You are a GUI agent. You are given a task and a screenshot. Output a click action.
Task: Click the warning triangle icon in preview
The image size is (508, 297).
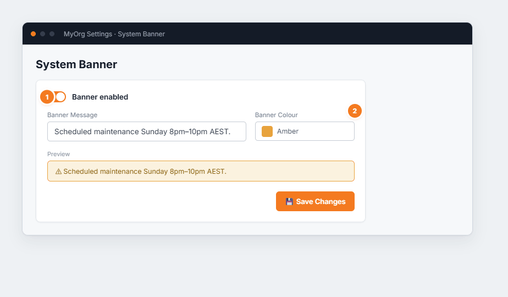[58, 172]
